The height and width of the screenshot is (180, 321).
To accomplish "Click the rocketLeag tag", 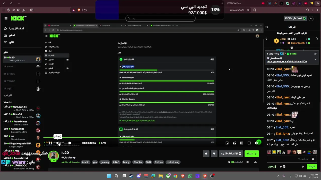I will pyautogui.click(x=173, y=162).
